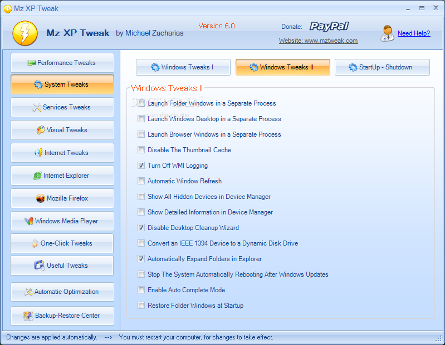The image size is (445, 345).
Task: Click the Automatic Optimization tools icon
Action: click(28, 292)
